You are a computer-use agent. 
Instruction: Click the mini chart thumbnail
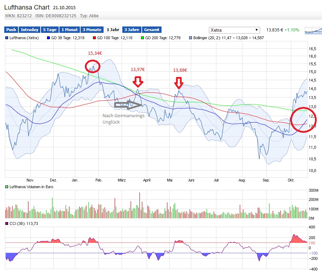pos(314,30)
